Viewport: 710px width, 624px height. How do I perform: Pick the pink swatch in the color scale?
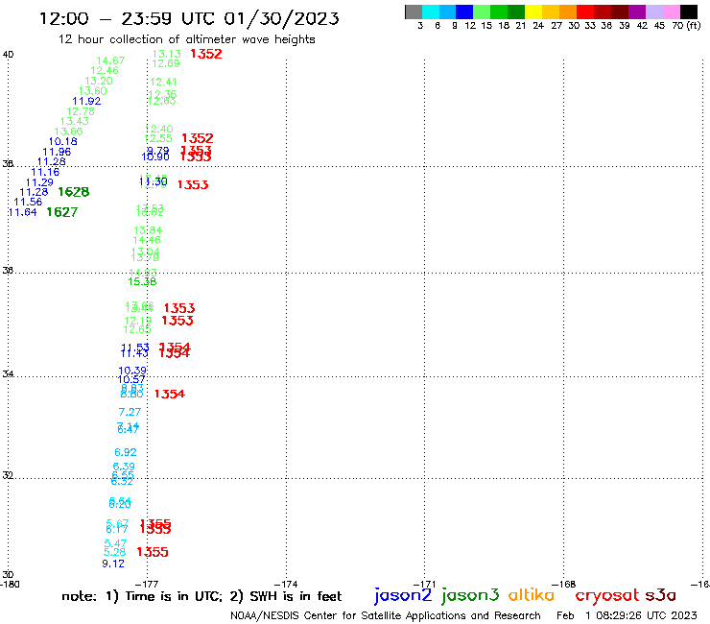671,12
